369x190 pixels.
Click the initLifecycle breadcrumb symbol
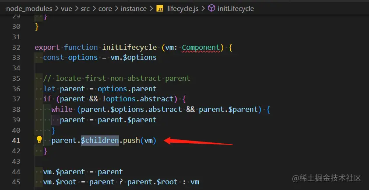pos(235,8)
